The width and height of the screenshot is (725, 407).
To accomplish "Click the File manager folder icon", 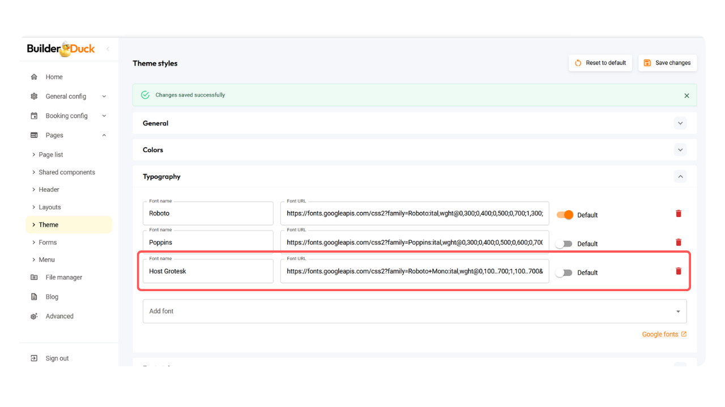I will point(34,278).
